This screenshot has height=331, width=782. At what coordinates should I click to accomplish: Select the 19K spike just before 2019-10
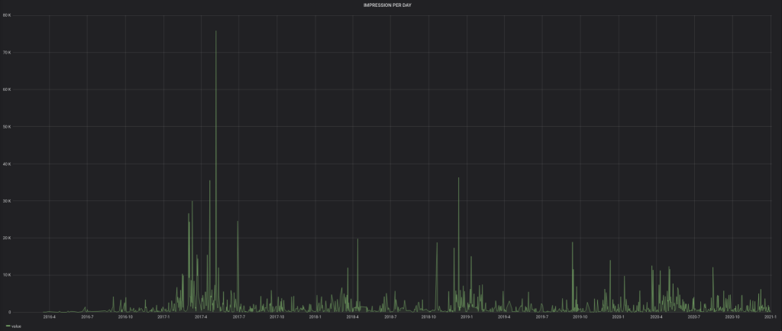tap(573, 243)
